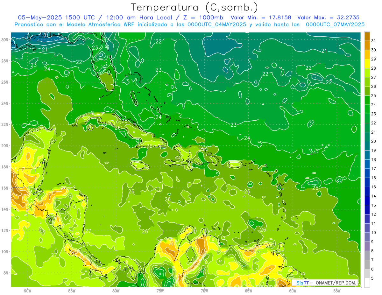The width and height of the screenshot is (382, 295).
Task: Click the "85W" longitude axis label
Action: [72, 291]
